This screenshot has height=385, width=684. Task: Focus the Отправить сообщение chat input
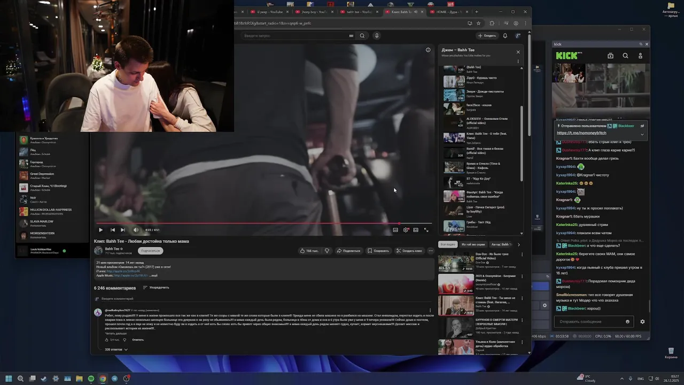click(x=590, y=321)
